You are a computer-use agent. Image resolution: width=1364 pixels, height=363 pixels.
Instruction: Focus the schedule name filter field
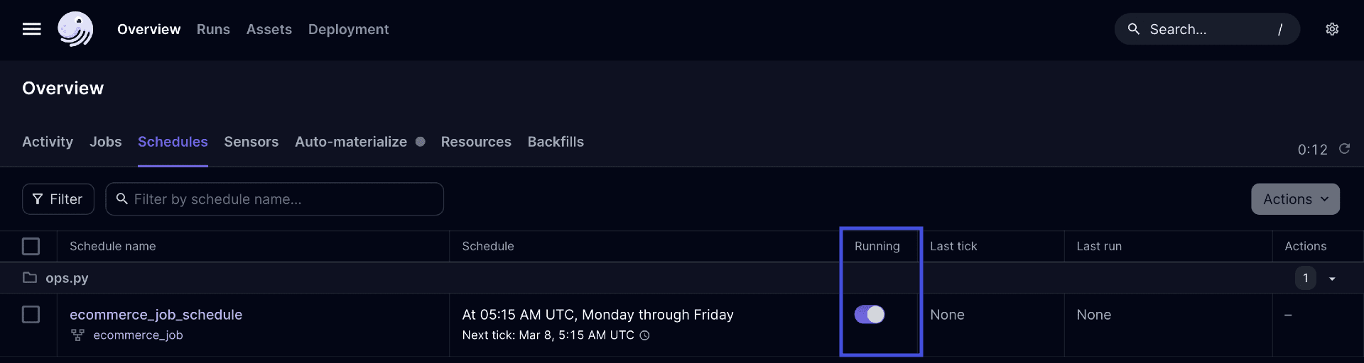284,199
